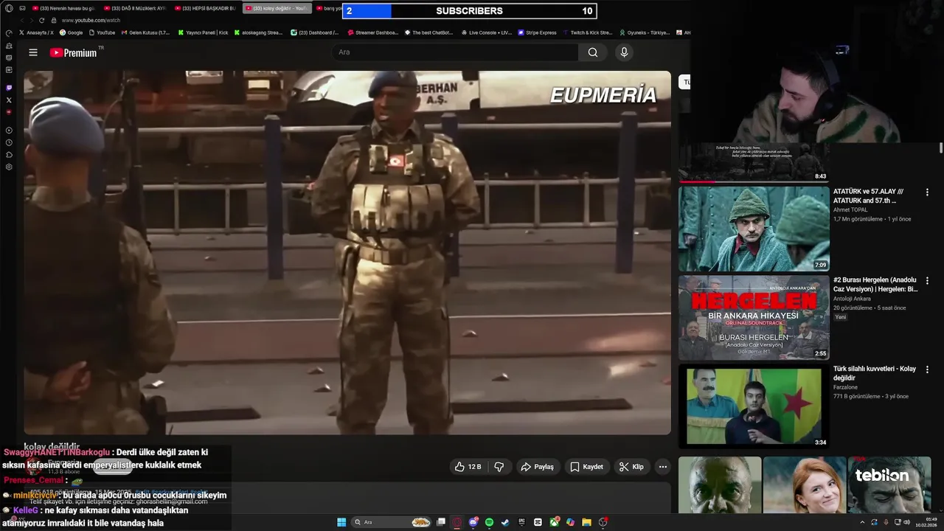Open Task View from the taskbar
Image resolution: width=944 pixels, height=531 pixels.
pyautogui.click(x=440, y=522)
